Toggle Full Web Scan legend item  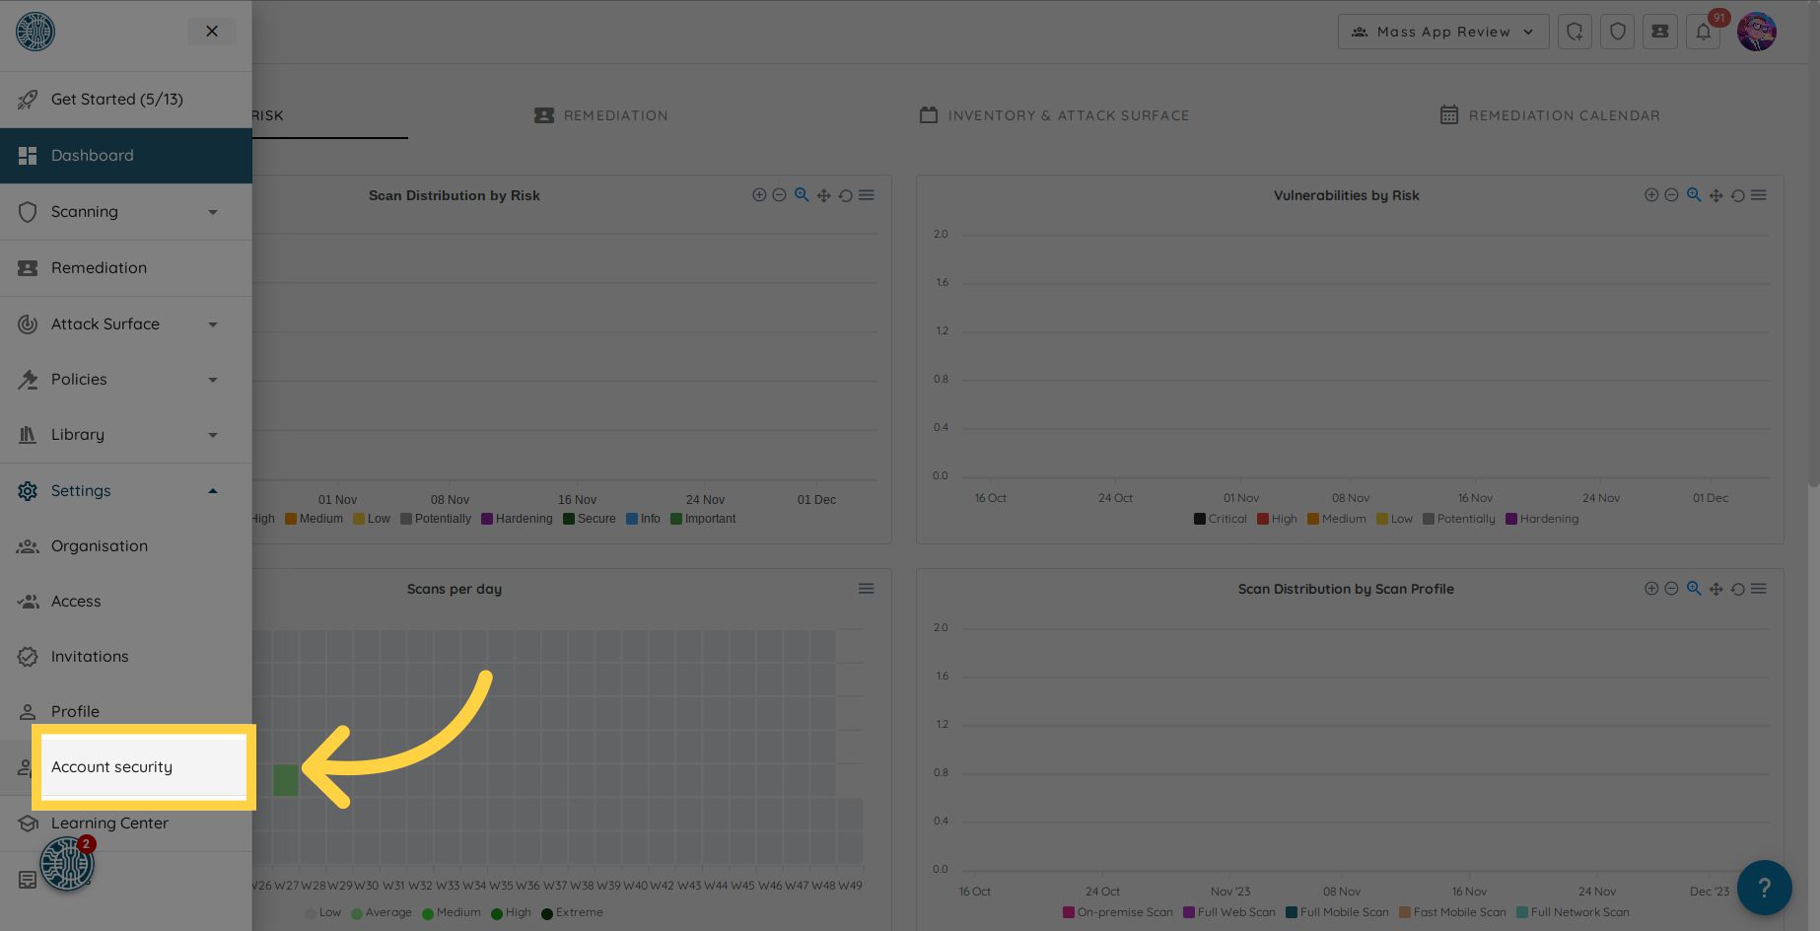coord(1229,912)
